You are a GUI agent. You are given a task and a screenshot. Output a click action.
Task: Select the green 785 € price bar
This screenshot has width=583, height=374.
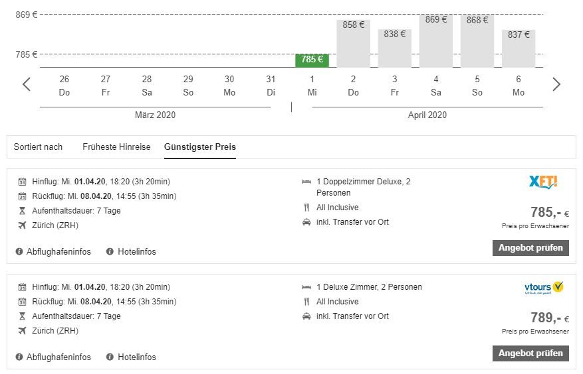[x=312, y=60]
